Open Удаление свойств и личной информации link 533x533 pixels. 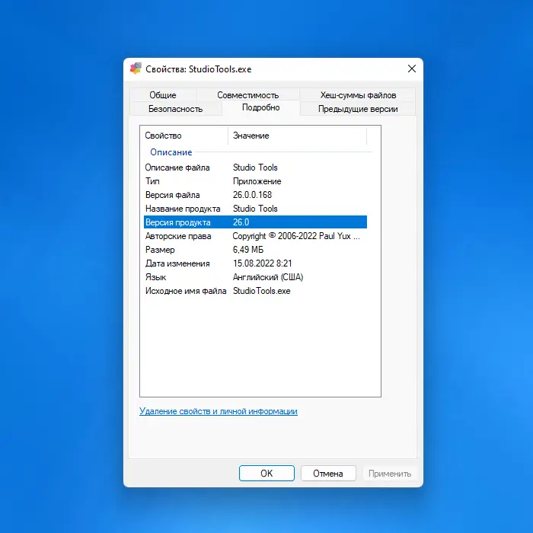point(219,411)
